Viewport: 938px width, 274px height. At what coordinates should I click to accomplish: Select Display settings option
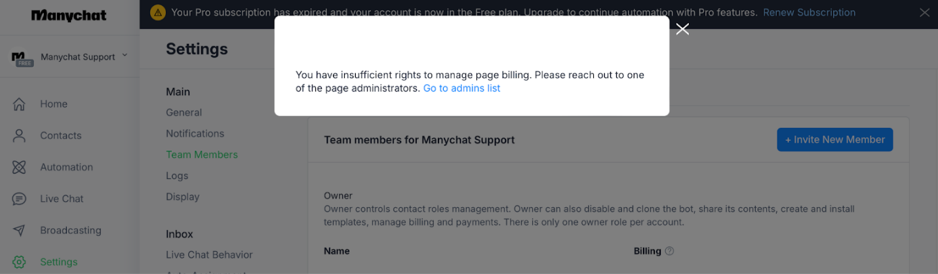pyautogui.click(x=182, y=197)
